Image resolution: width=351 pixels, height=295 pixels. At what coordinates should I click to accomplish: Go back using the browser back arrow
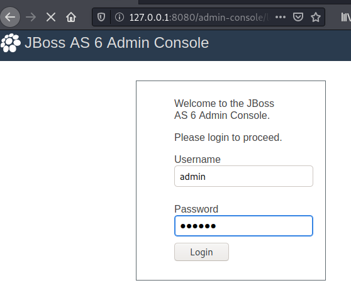[x=10, y=17]
